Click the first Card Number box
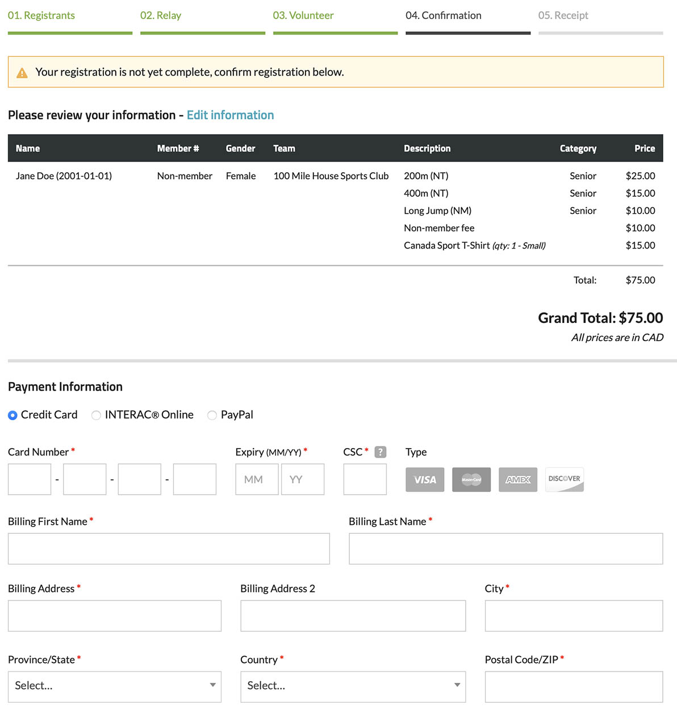 pos(30,479)
